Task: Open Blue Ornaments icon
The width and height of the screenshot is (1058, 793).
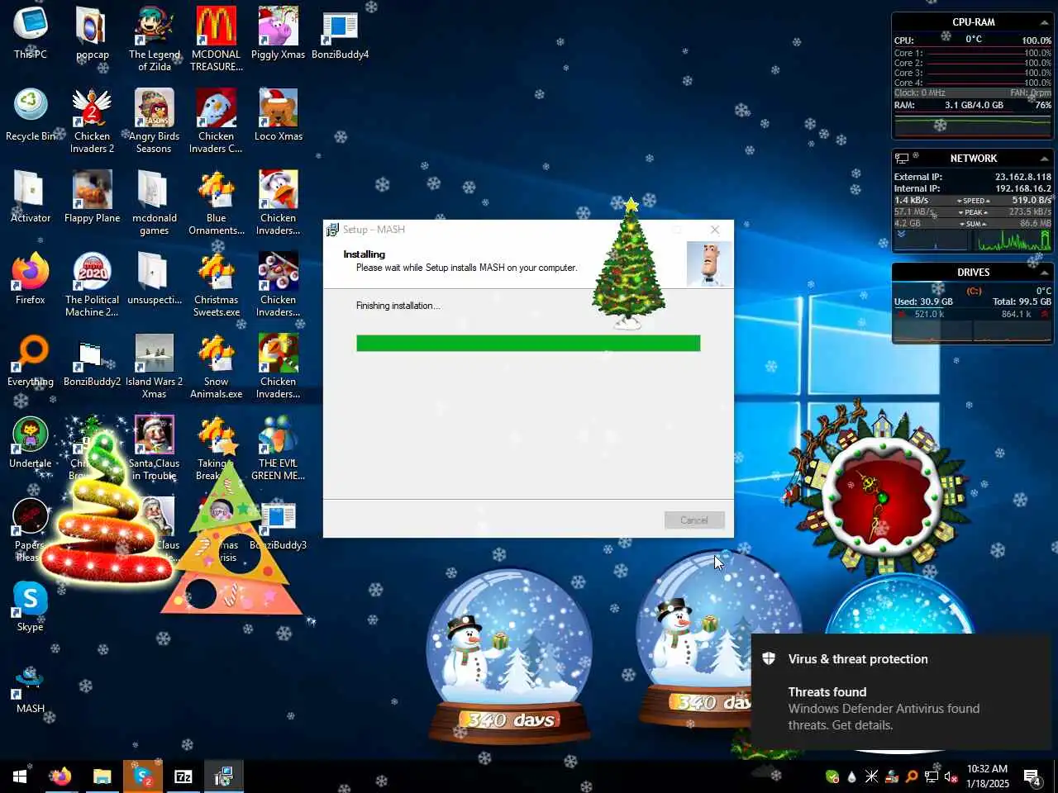Action: (216, 202)
